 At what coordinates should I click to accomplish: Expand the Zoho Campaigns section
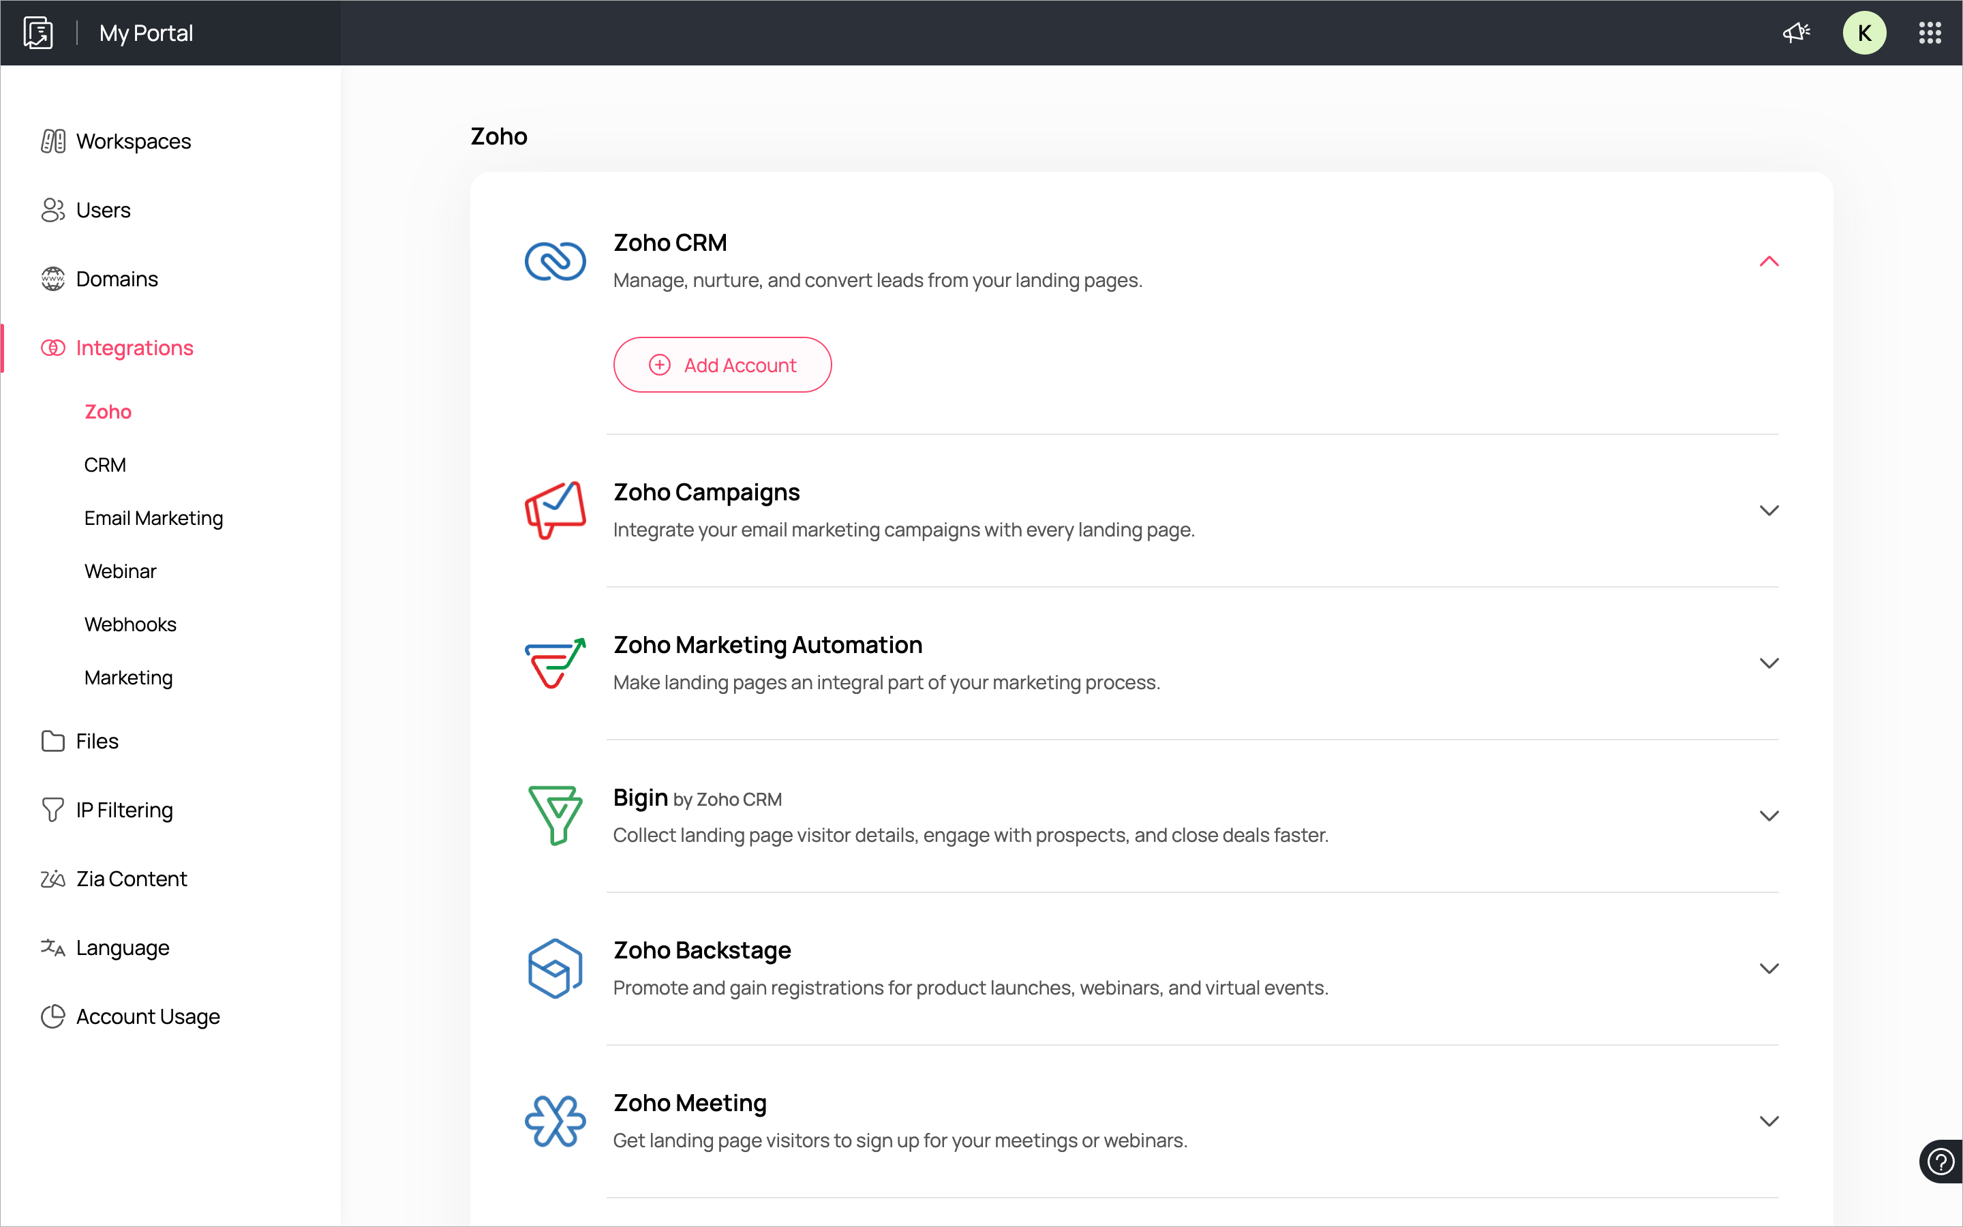(x=1768, y=511)
